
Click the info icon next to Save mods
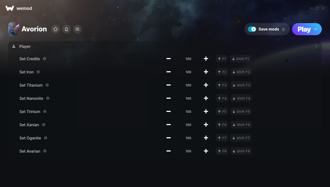(x=284, y=29)
